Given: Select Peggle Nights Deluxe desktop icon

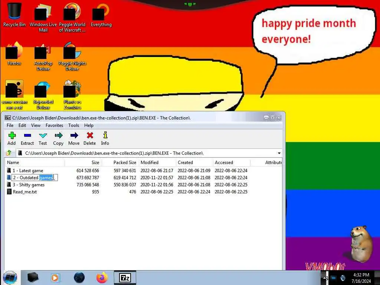Looking at the screenshot, I should [x=72, y=56].
